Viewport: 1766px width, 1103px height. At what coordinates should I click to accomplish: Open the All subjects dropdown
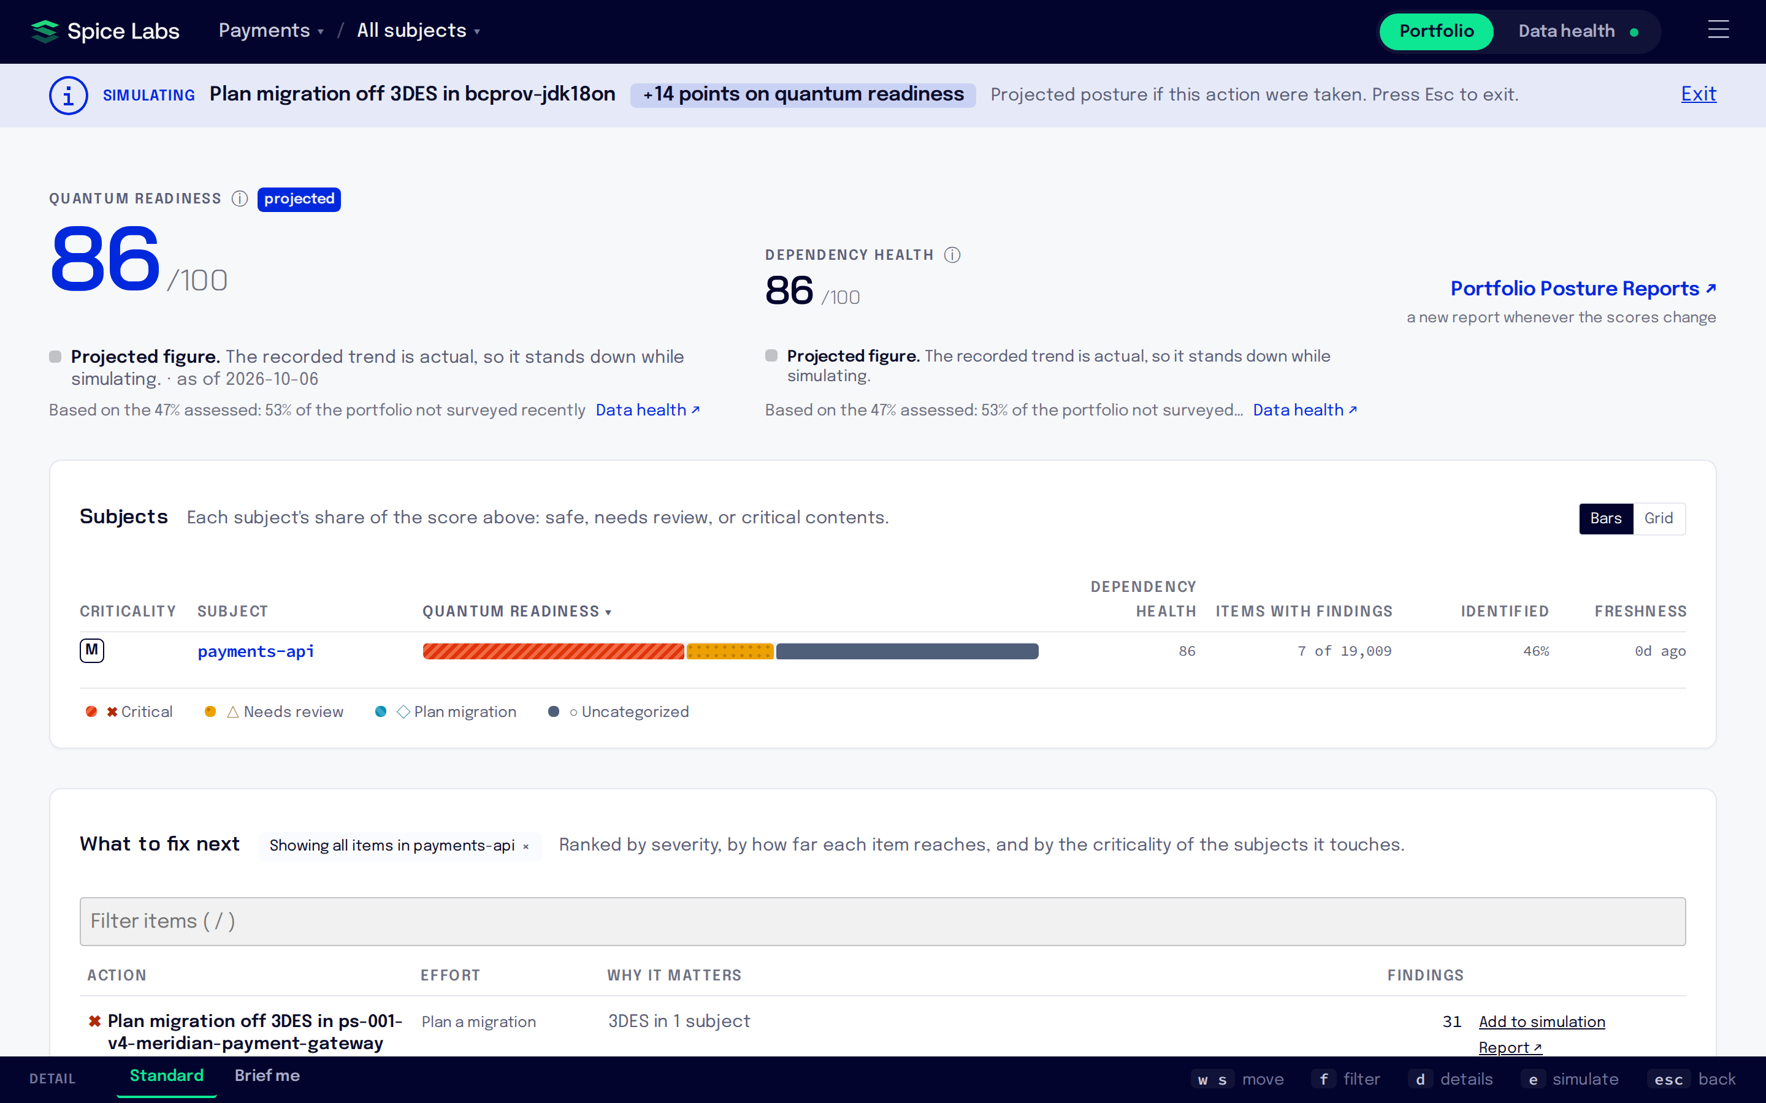(x=418, y=31)
